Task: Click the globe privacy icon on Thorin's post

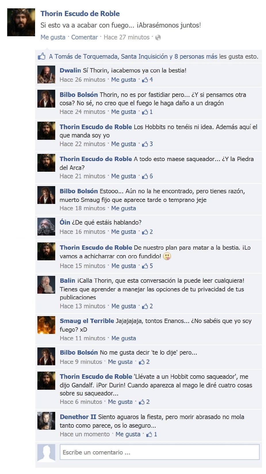Action: point(158,37)
